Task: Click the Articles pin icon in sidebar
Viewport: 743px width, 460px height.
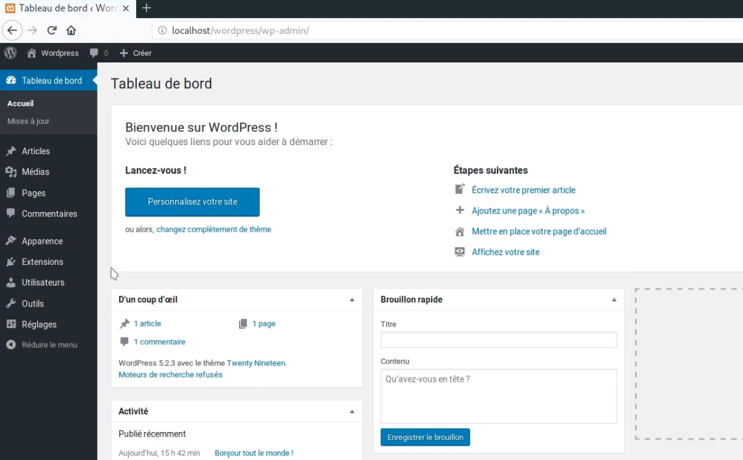Action: (x=11, y=151)
